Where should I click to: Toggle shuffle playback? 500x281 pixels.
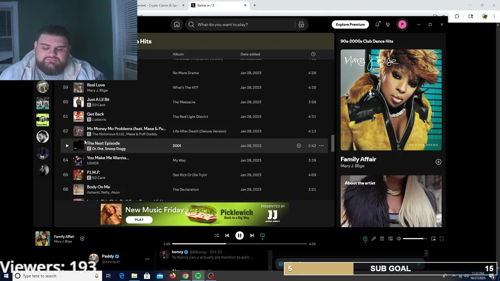(216, 235)
